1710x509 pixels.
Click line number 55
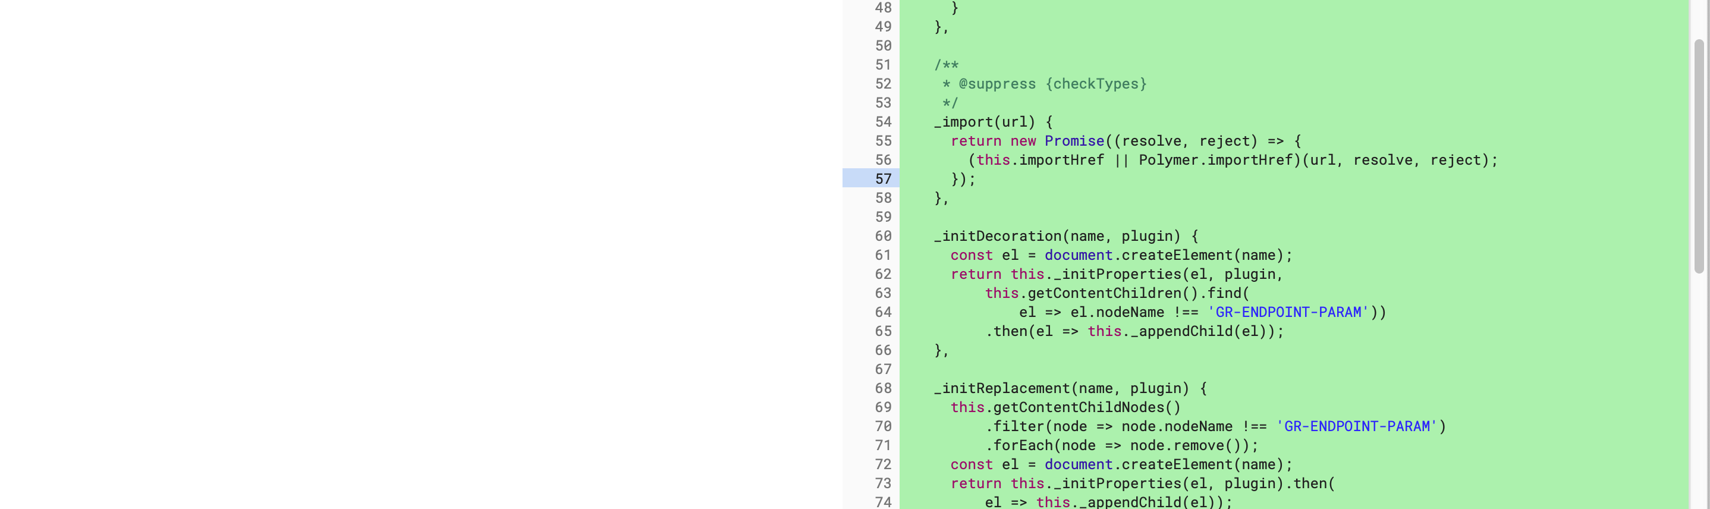click(x=883, y=141)
